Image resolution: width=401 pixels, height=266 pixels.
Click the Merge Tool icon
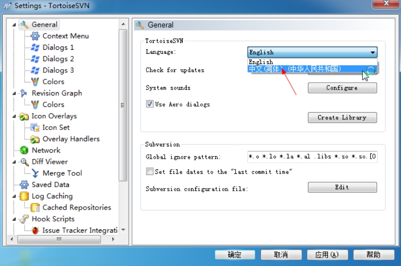point(35,173)
